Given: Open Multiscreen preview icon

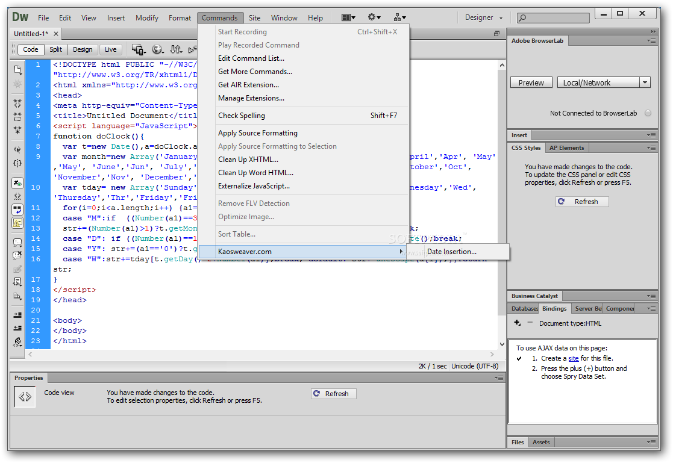Looking at the screenshot, I should [139, 50].
